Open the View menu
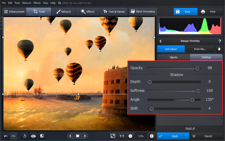The image size is (225, 141). point(45,3)
